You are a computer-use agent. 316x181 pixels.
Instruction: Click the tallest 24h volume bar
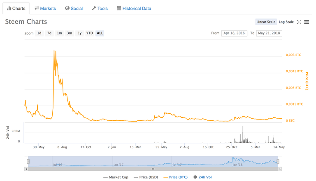point(242,134)
